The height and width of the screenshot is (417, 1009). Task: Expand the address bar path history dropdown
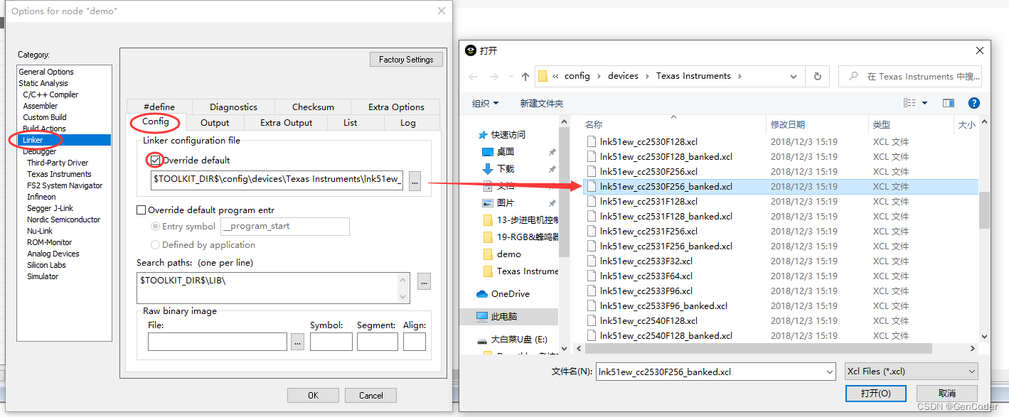(x=794, y=76)
